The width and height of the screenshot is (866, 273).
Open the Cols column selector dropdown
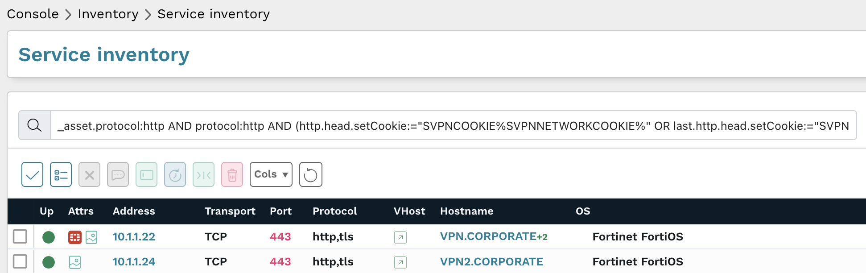pos(270,174)
